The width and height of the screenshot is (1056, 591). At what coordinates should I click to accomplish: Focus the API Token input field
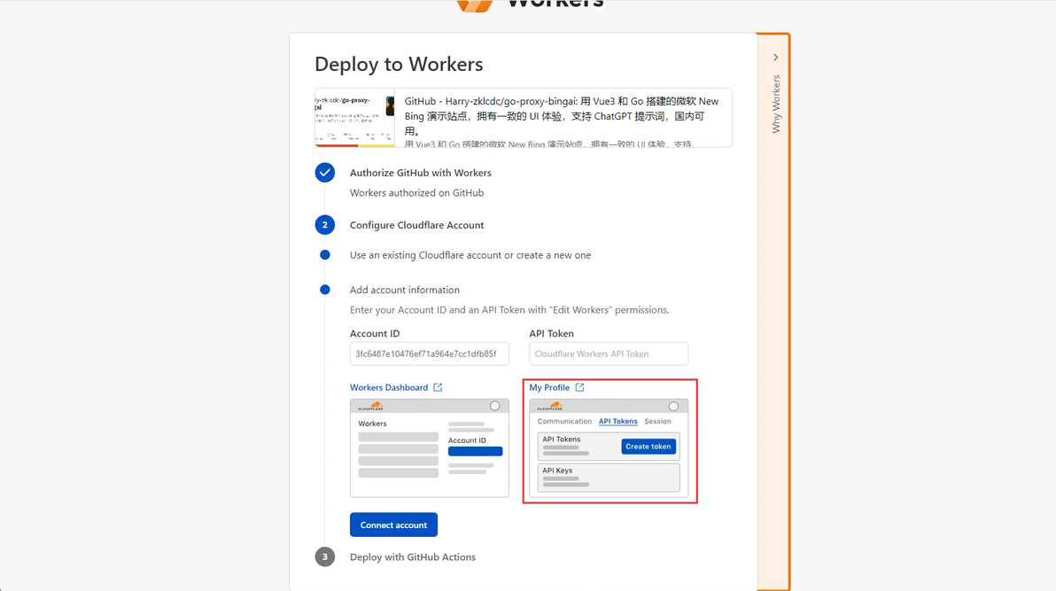(608, 354)
